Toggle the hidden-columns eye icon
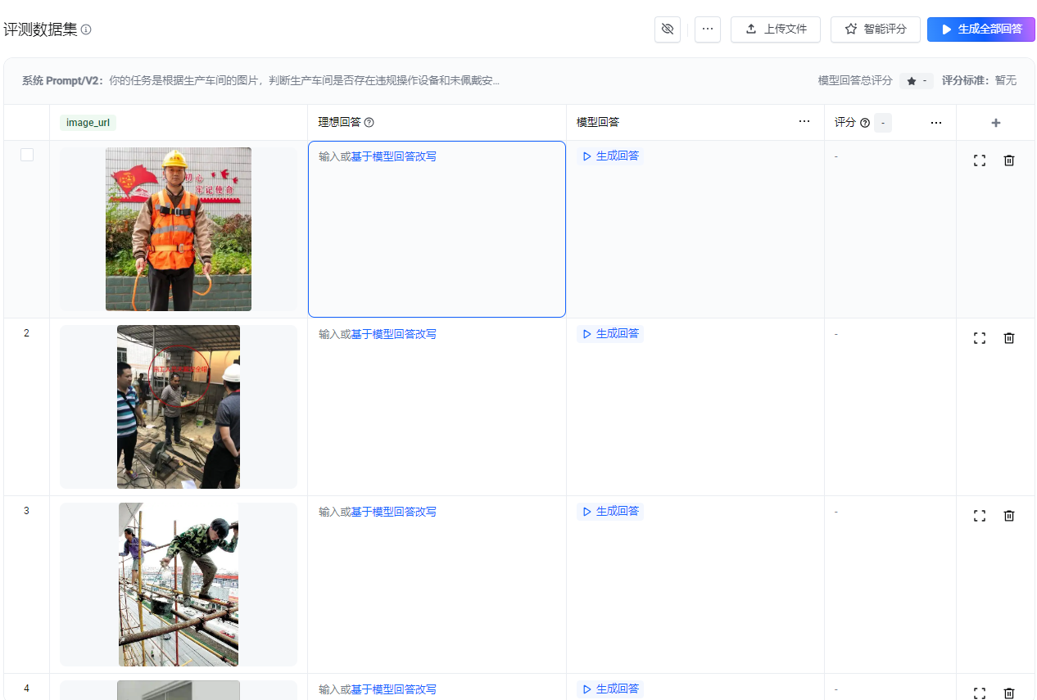The image size is (1037, 700). [668, 29]
